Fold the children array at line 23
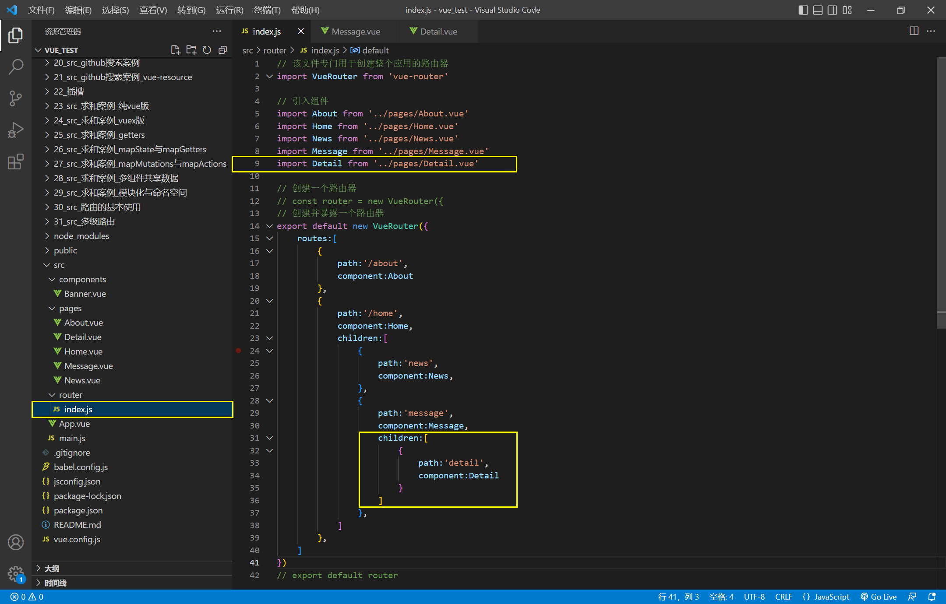 click(x=270, y=338)
